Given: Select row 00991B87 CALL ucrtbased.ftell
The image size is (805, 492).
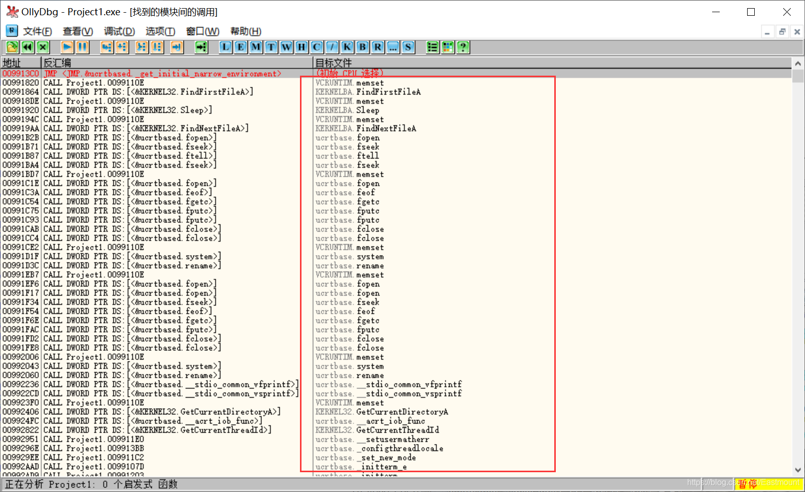Looking at the screenshot, I should (x=396, y=156).
